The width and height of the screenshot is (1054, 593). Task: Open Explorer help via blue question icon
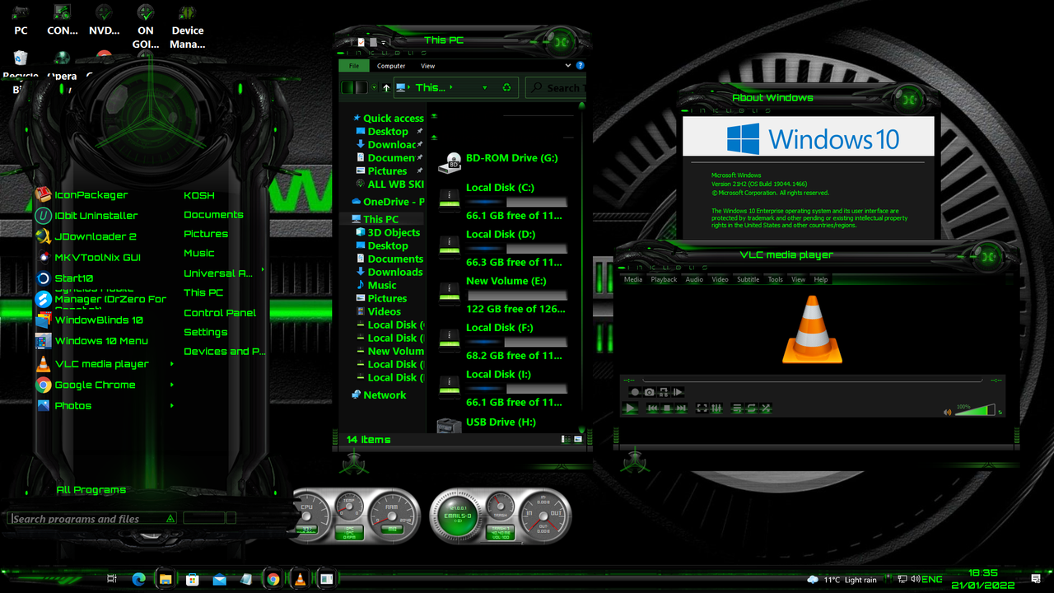tap(580, 65)
